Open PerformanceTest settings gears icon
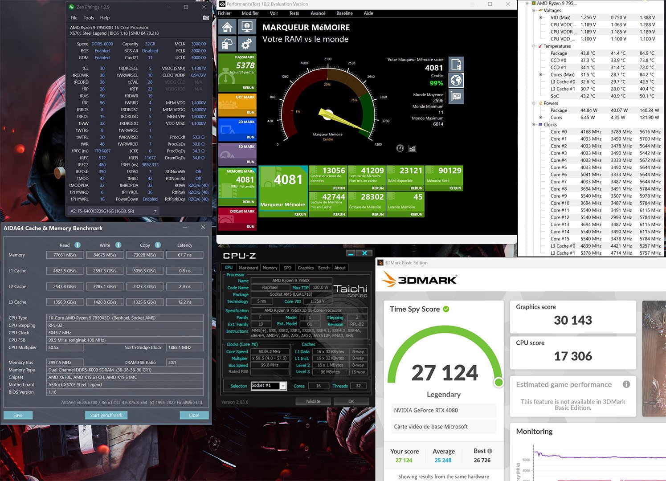This screenshot has width=666, height=481. (x=246, y=44)
